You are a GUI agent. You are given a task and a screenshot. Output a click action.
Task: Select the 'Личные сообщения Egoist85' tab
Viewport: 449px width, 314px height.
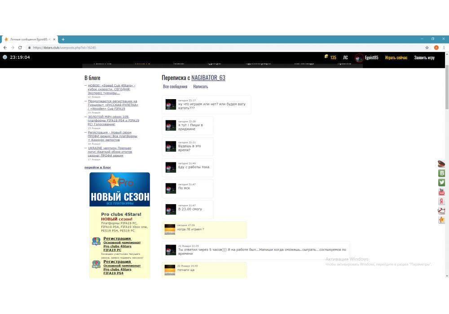click(30, 39)
